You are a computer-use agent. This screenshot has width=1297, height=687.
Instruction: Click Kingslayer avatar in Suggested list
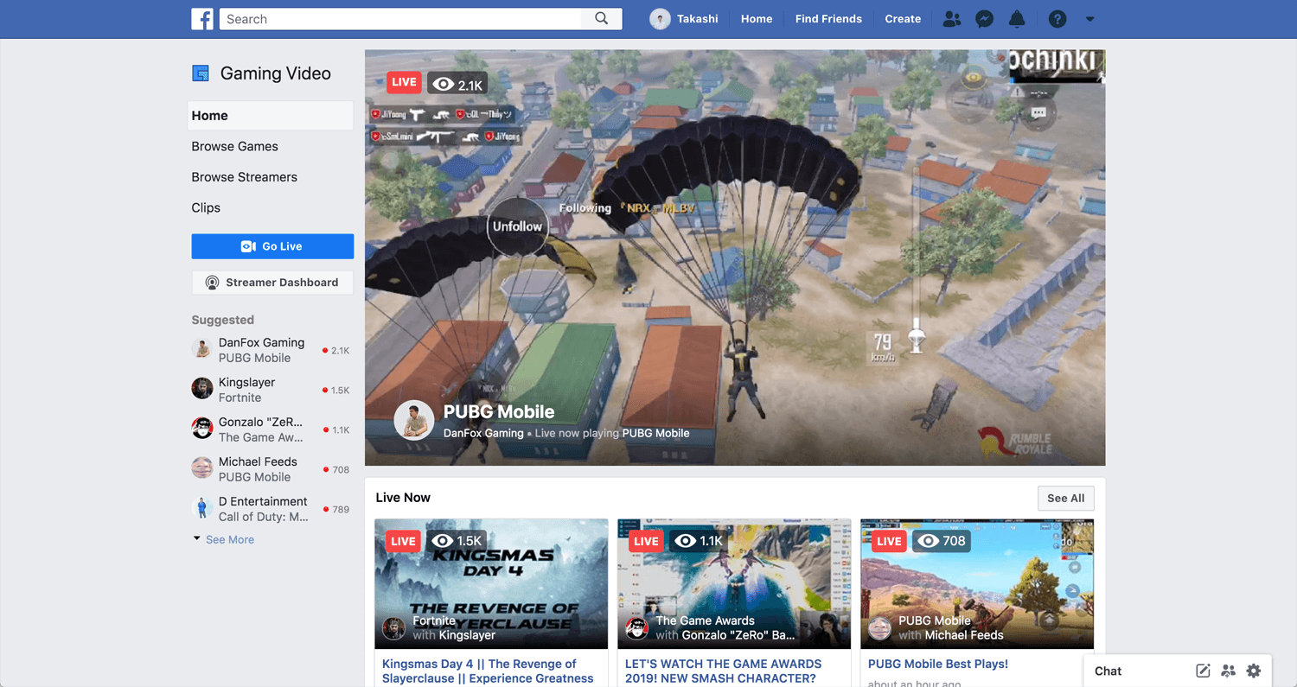pyautogui.click(x=202, y=389)
